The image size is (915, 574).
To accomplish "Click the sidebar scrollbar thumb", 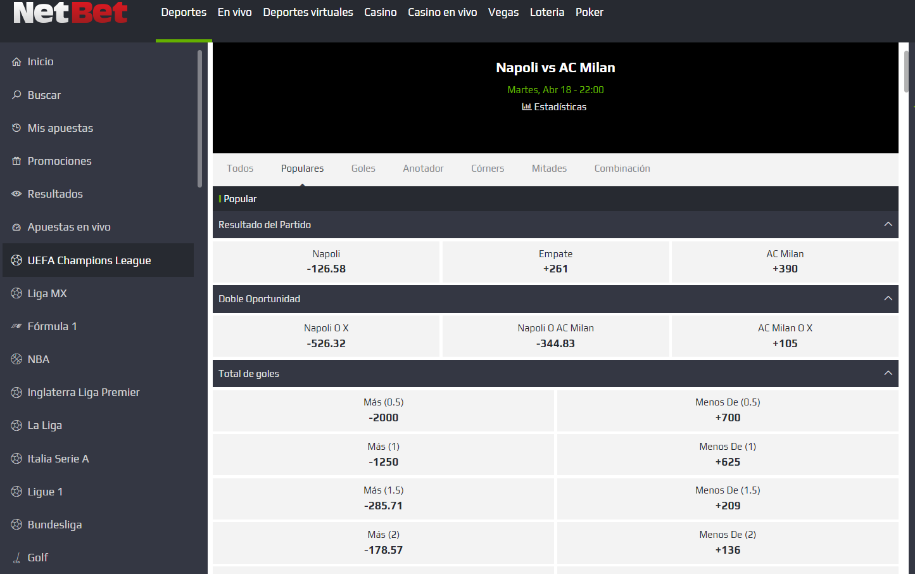I will 199,118.
